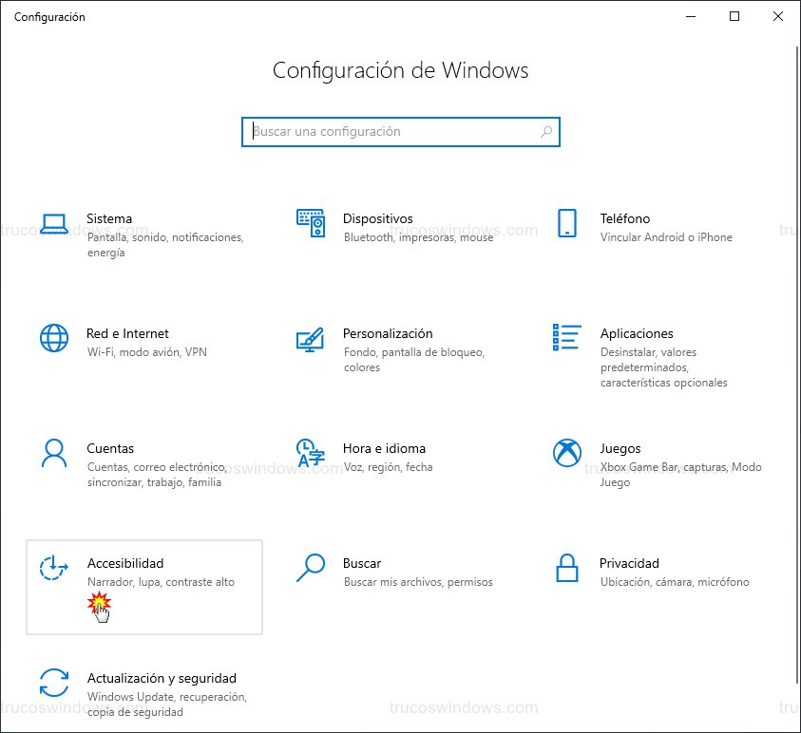Viewport: 801px width, 733px height.
Task: Select the Red e Internet globe icon
Action: [x=54, y=338]
